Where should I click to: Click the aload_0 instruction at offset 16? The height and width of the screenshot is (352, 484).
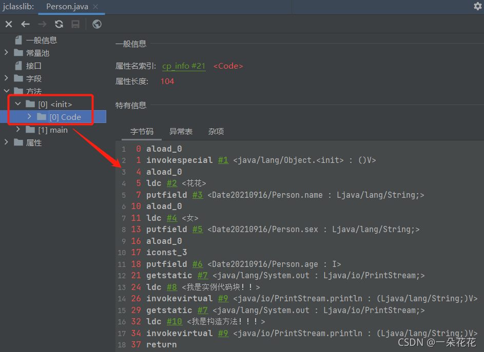[164, 241]
